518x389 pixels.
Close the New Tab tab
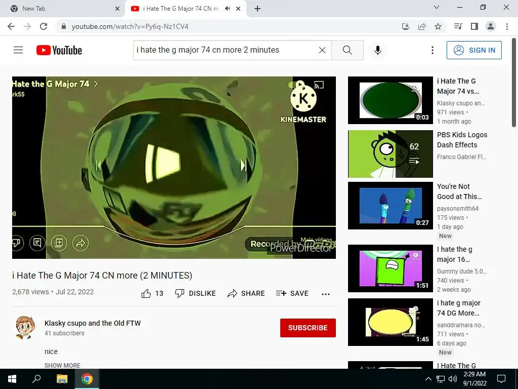[117, 9]
